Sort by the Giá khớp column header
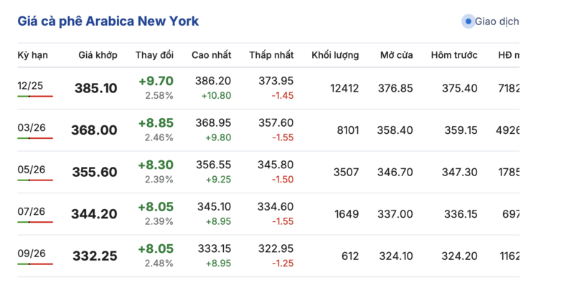Screen dimensions: 574x290 (98, 55)
